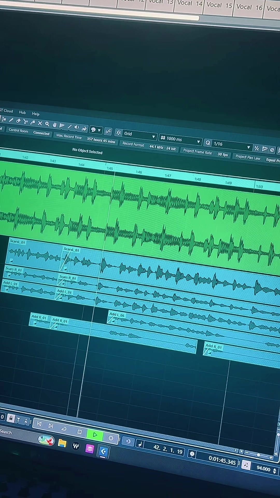The image size is (280, 498).
Task: Choose the Glue tool
Action: coord(33,122)
